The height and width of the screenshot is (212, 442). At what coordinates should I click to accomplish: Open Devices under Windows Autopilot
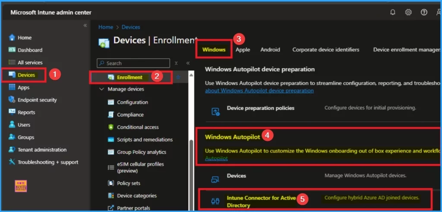click(x=236, y=176)
